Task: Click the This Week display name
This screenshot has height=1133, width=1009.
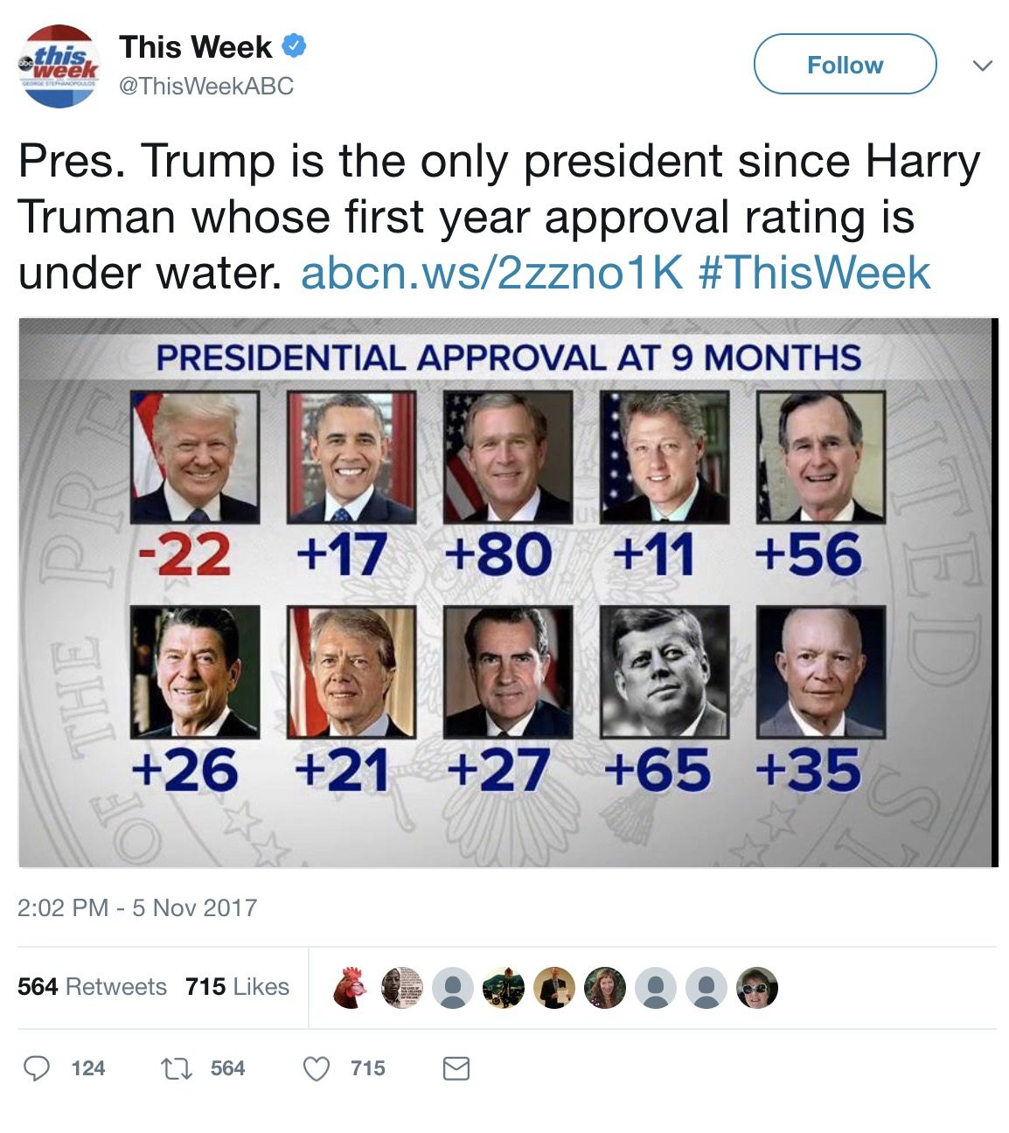Action: click(196, 47)
